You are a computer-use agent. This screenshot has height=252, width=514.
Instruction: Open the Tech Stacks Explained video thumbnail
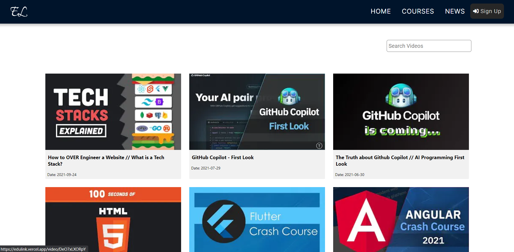(x=113, y=112)
